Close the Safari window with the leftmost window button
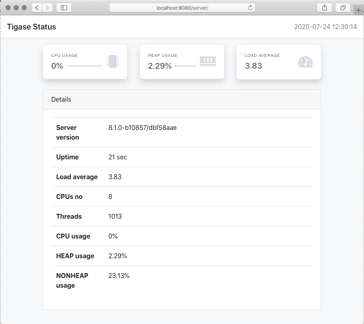 (8, 8)
